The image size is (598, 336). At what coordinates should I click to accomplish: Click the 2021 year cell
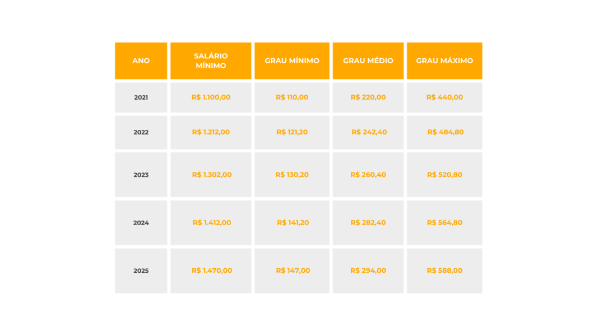141,97
